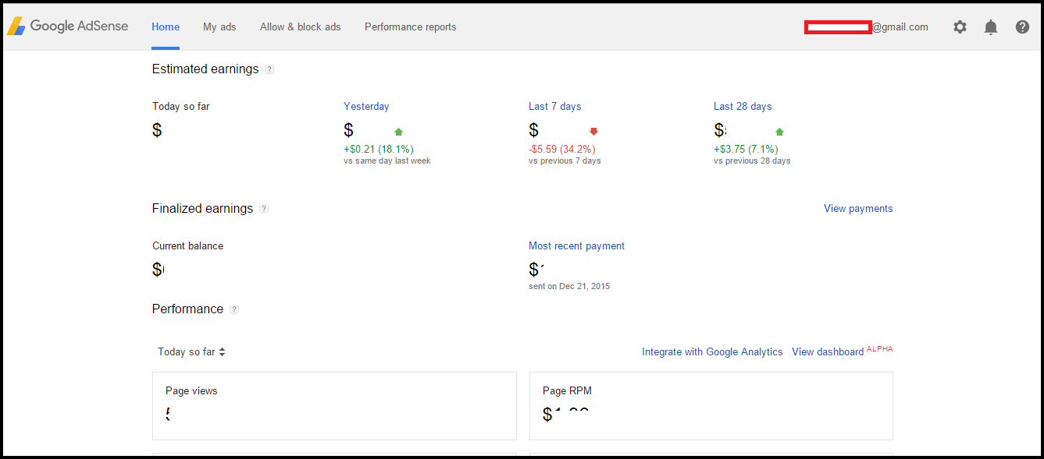Click red down arrow under Last 7 days
The image size is (1044, 459).
(593, 132)
